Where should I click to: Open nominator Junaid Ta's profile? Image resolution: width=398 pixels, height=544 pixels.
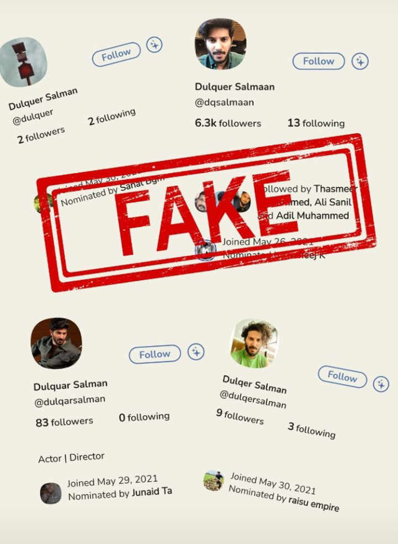[x=150, y=493]
